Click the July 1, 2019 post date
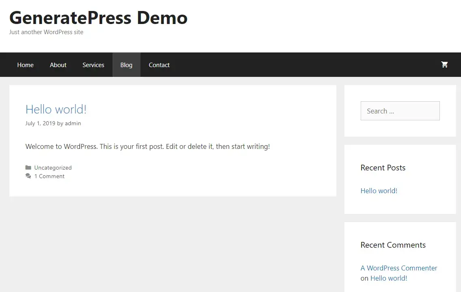Image resolution: width=461 pixels, height=292 pixels. point(40,123)
